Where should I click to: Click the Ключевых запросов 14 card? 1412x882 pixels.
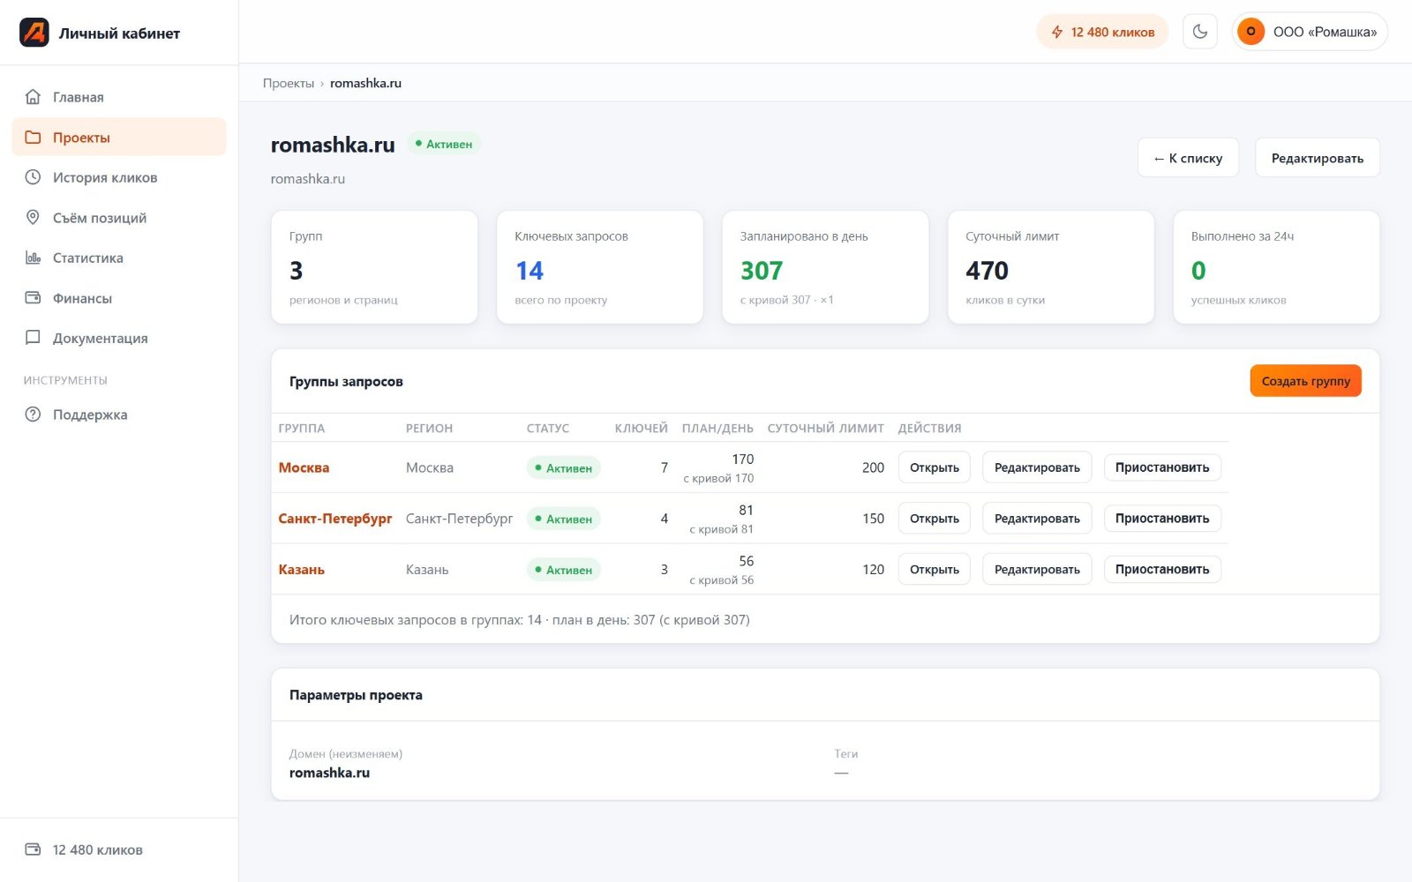pos(600,267)
